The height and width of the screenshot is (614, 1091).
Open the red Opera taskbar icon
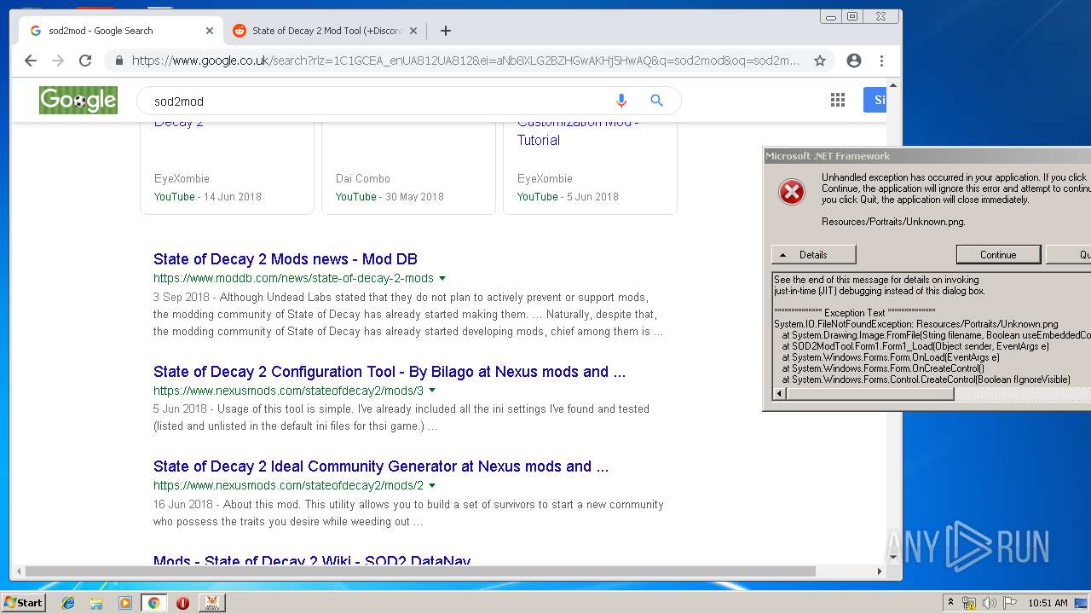(182, 603)
